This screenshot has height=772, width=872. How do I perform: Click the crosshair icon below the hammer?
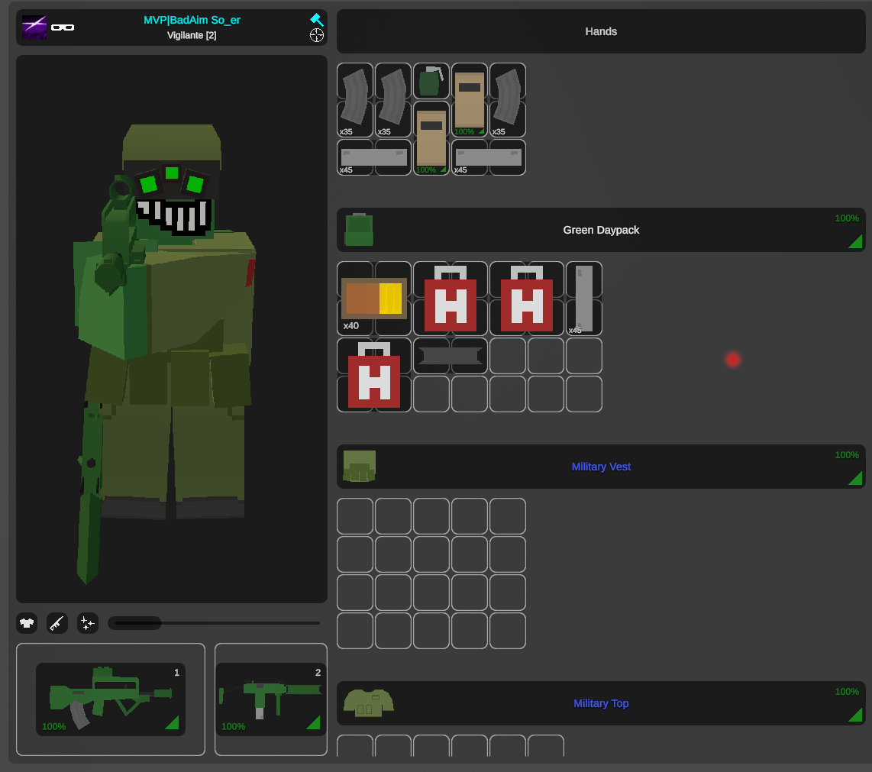click(317, 35)
